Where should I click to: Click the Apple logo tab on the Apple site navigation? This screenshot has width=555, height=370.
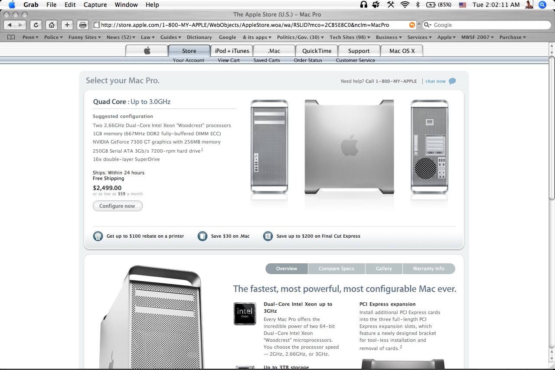click(x=147, y=51)
